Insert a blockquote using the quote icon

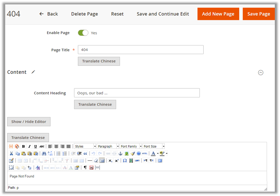pyautogui.click(x=85, y=153)
